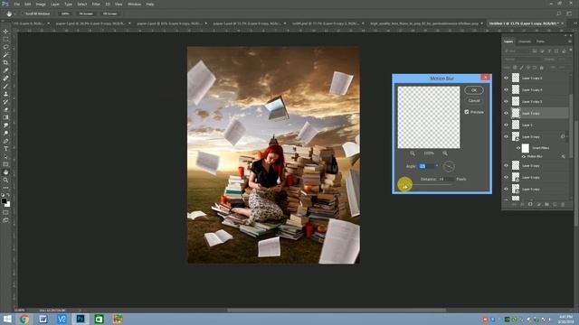Select the Eraser tool

[5, 109]
